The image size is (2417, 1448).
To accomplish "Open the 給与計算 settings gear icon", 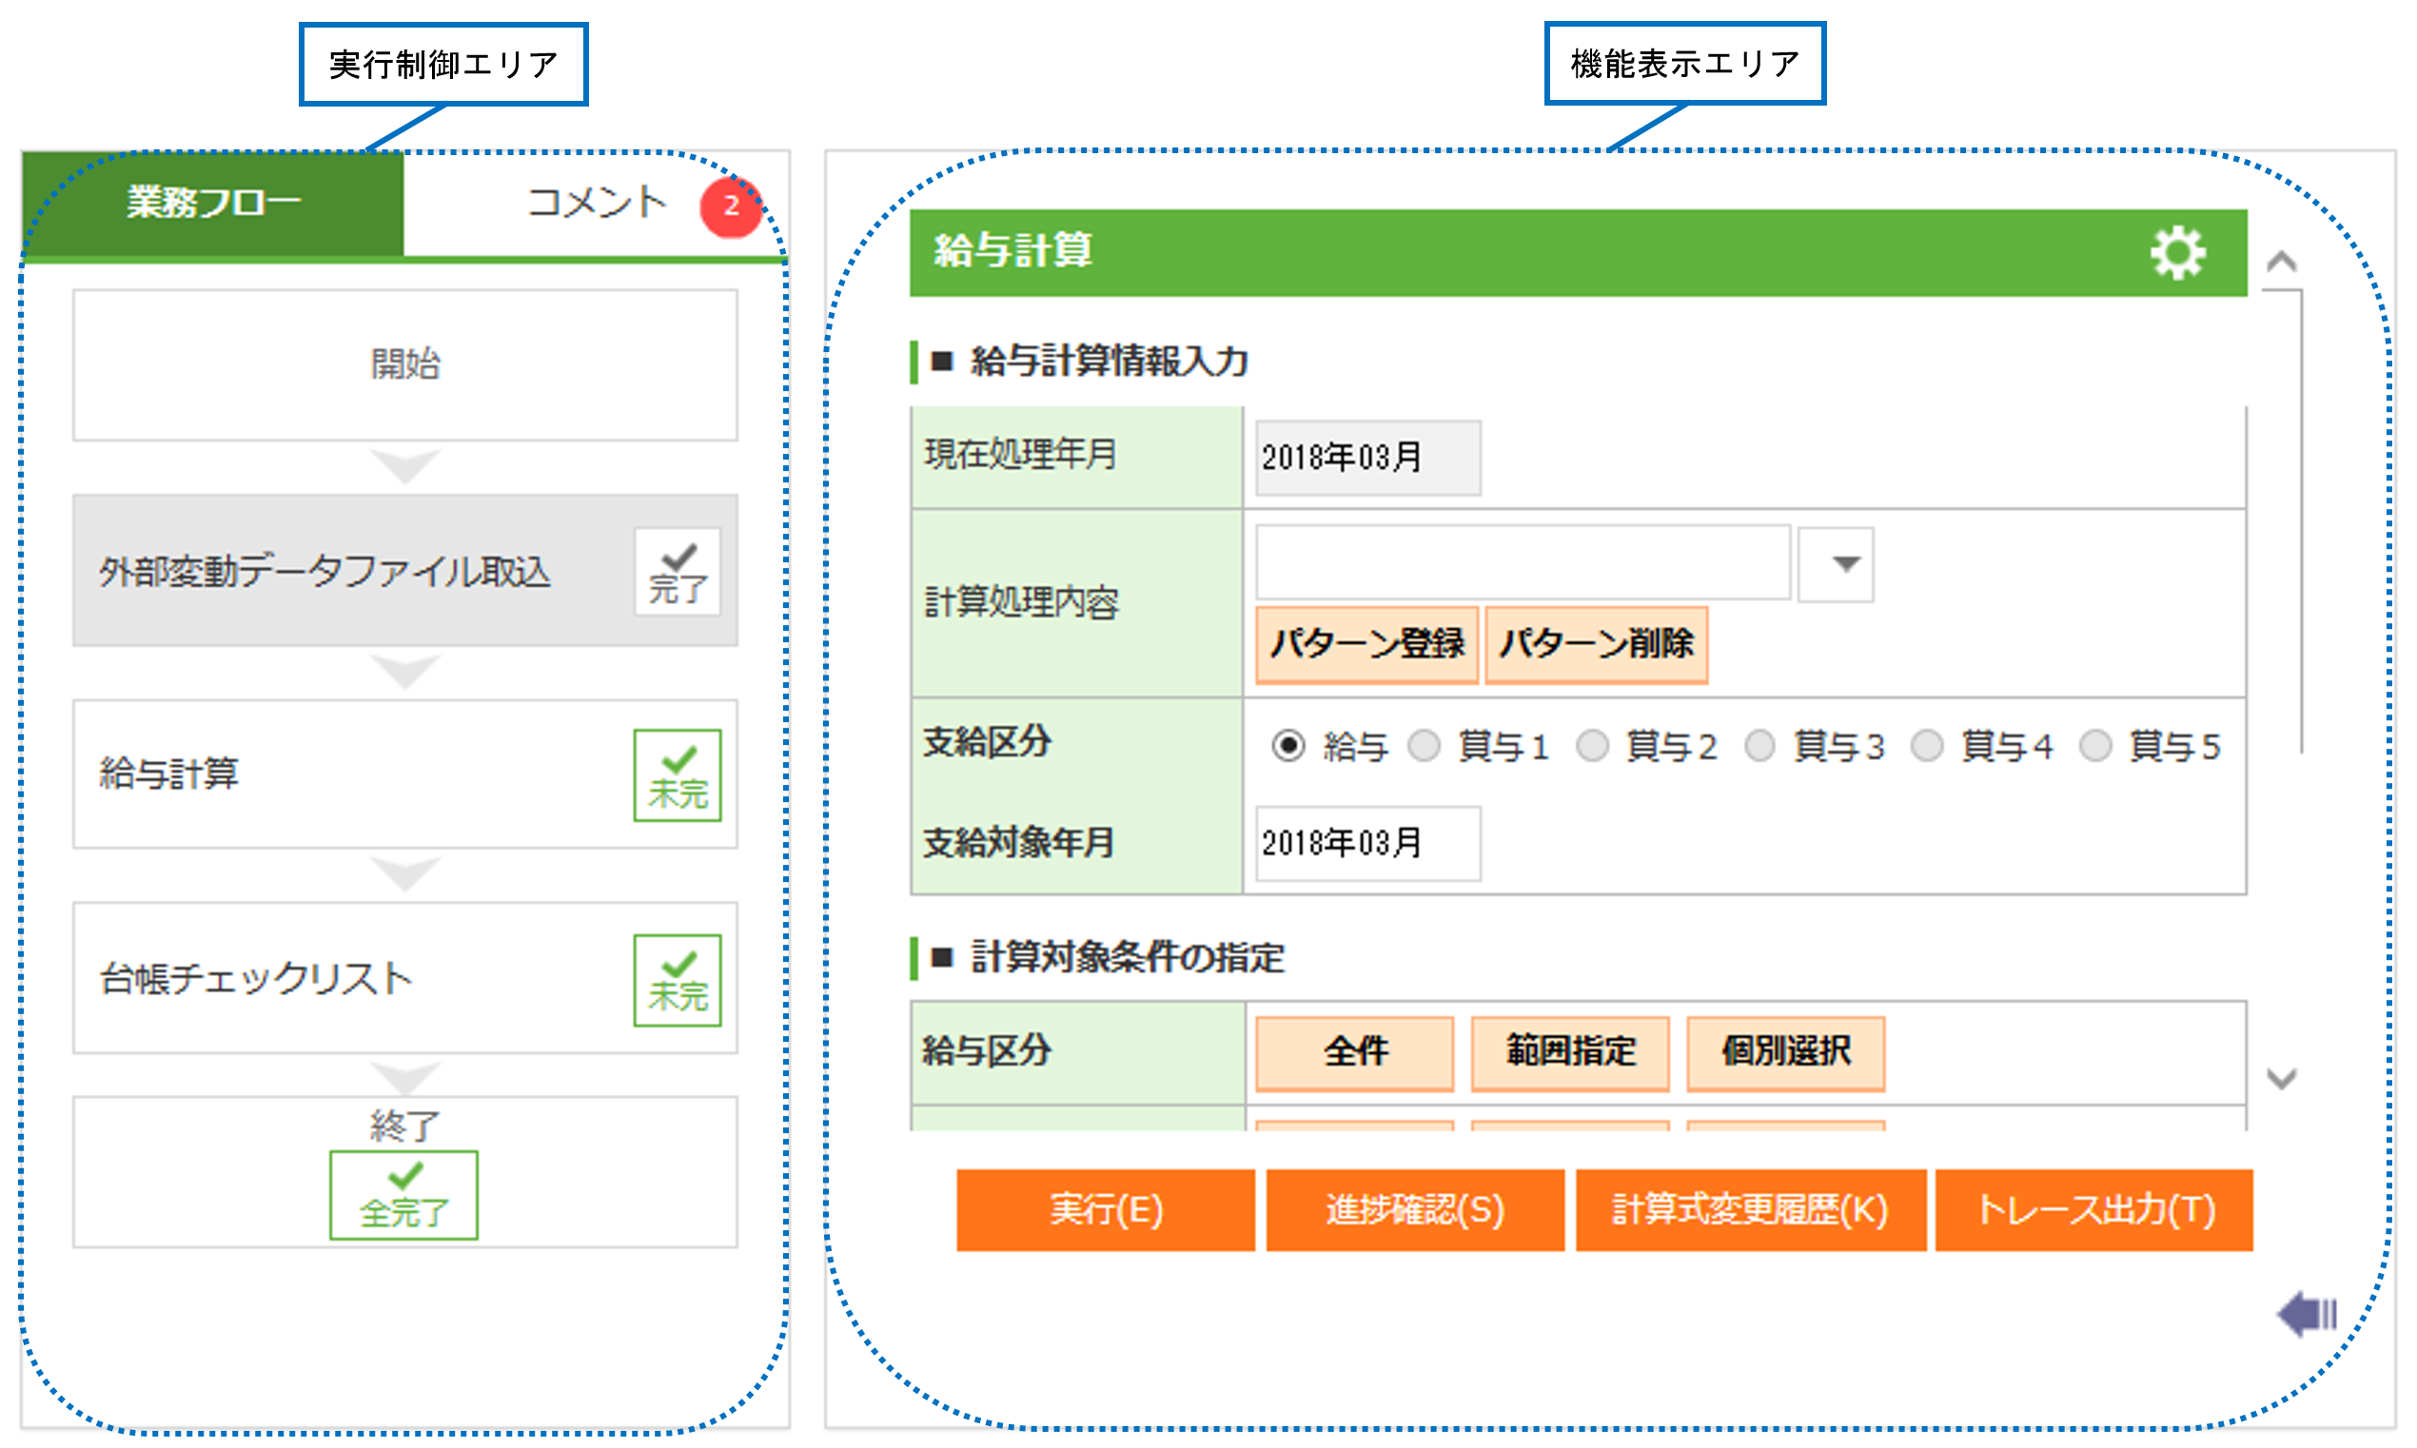I will (x=2177, y=253).
